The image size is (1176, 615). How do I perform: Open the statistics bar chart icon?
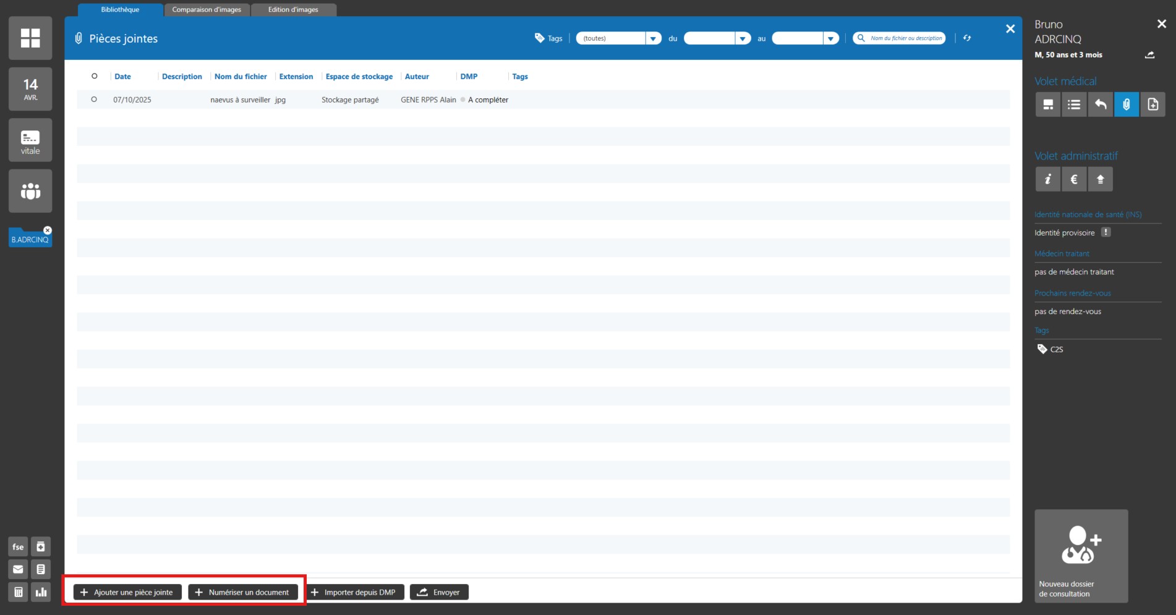41,592
